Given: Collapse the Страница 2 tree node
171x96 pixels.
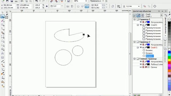Looking at the screenshot, I should (x=134, y=42).
